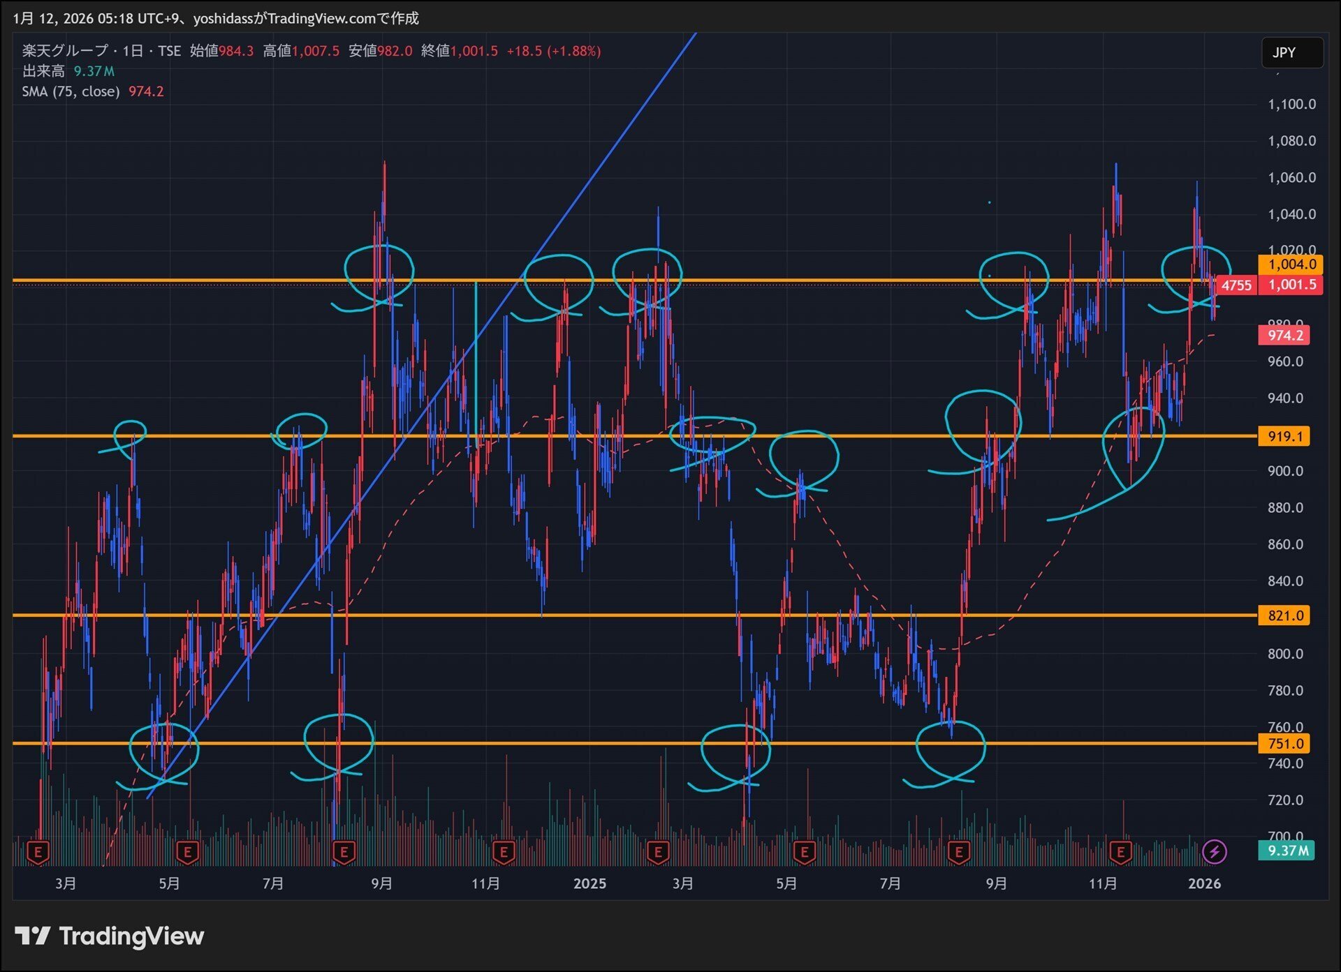The height and width of the screenshot is (972, 1341).
Task: Select the 919.1 horizontal line price label
Action: [1284, 437]
